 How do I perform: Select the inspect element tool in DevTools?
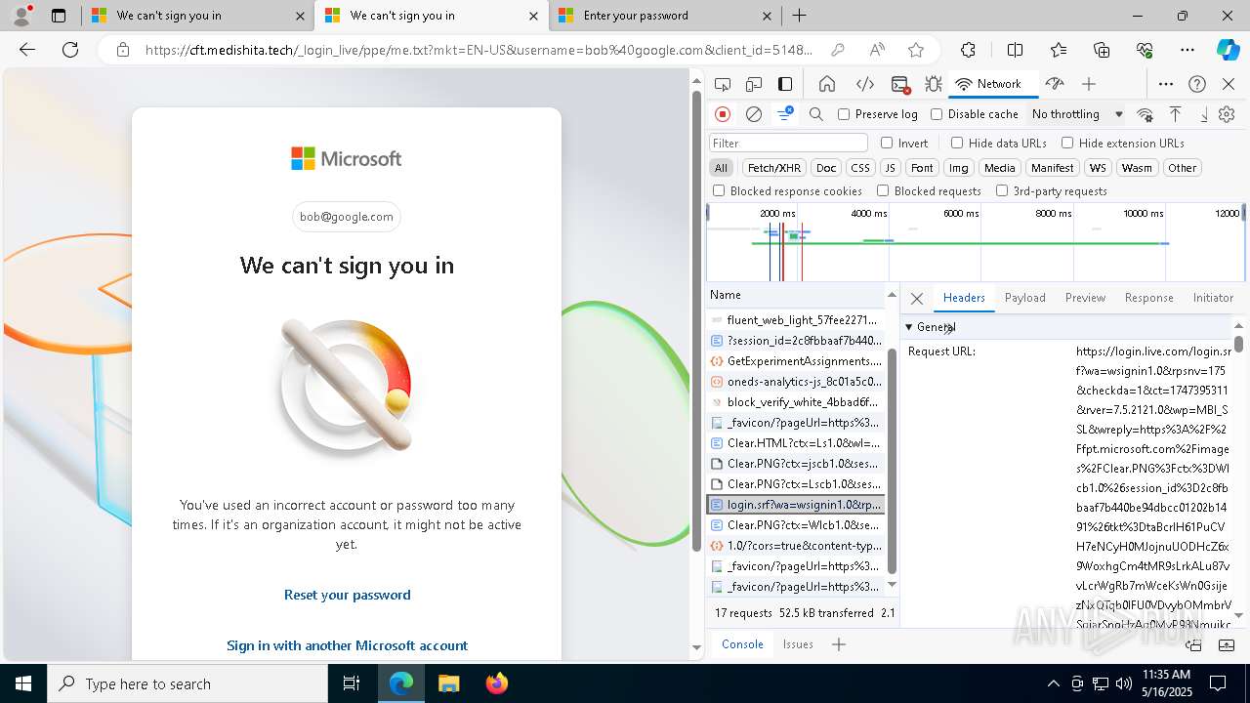[x=723, y=84]
